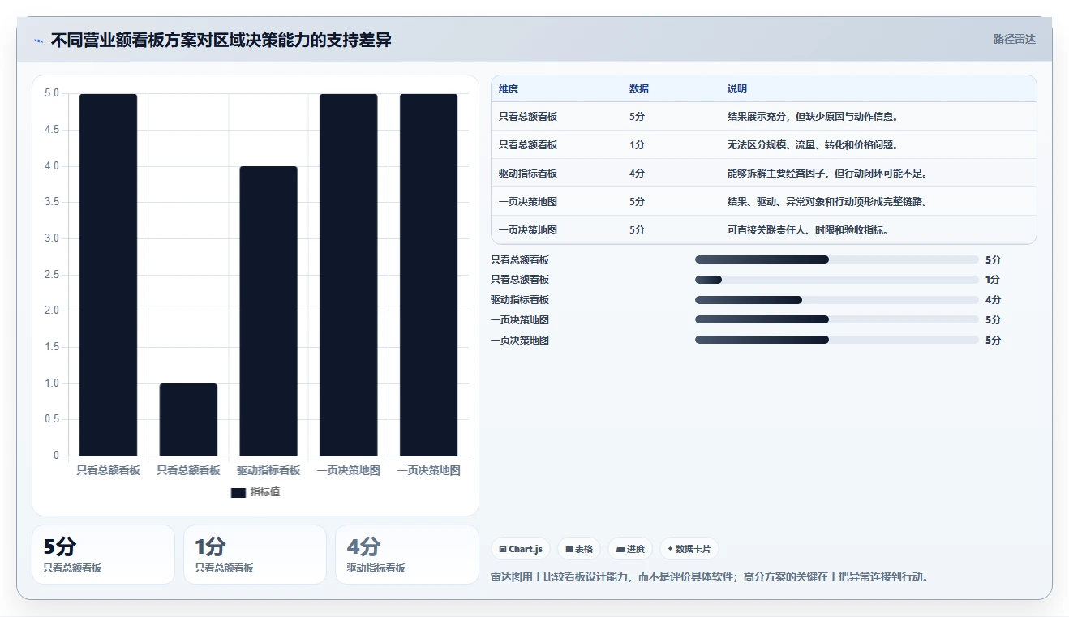Open the 1分 data card
The height and width of the screenshot is (617, 1069).
coord(255,555)
